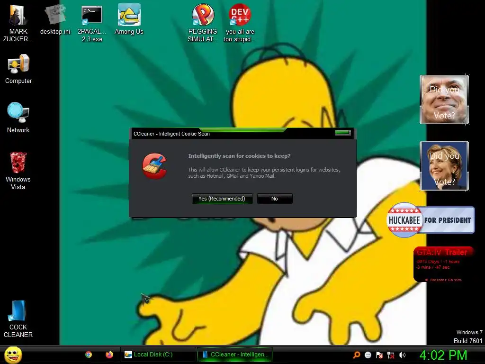Open the Action Center flag tray icon
The height and width of the screenshot is (364, 485).
(x=379, y=355)
